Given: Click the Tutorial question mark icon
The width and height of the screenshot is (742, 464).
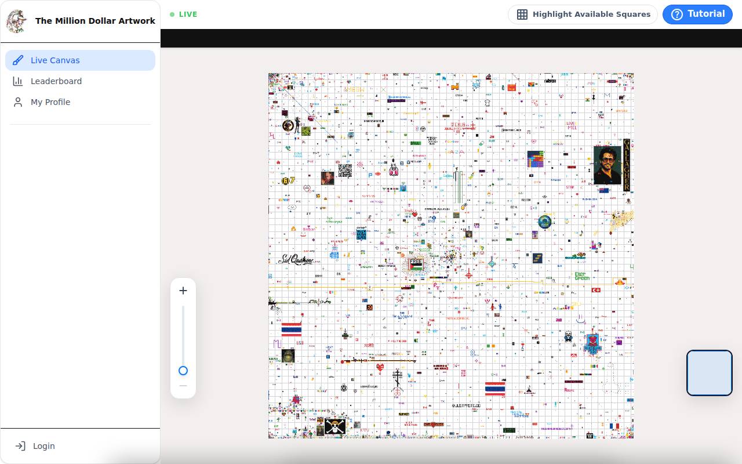Looking at the screenshot, I should click(676, 14).
